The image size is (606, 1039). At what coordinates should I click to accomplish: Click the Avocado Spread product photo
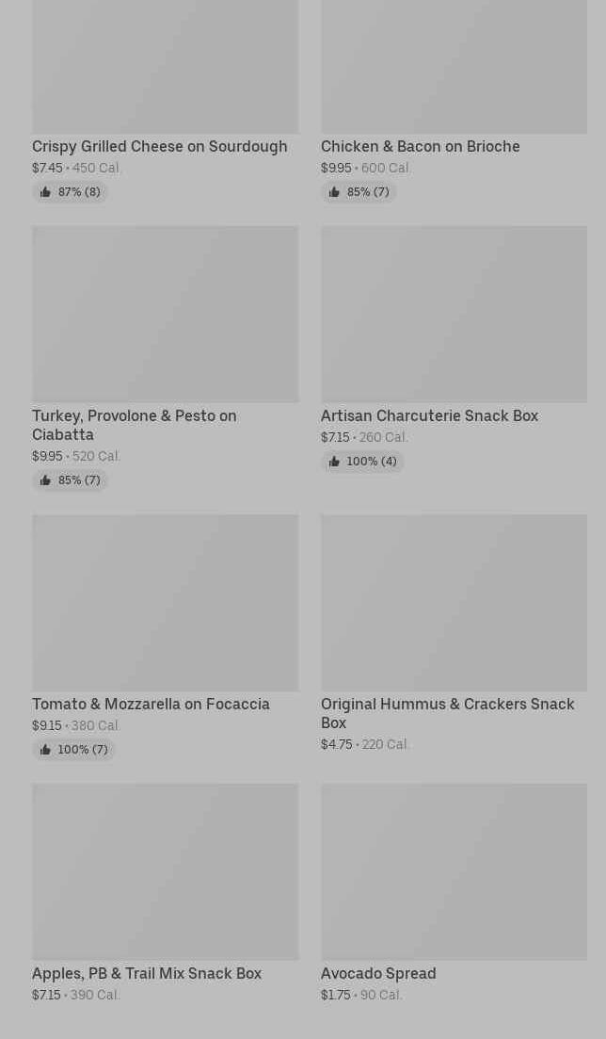tap(454, 871)
